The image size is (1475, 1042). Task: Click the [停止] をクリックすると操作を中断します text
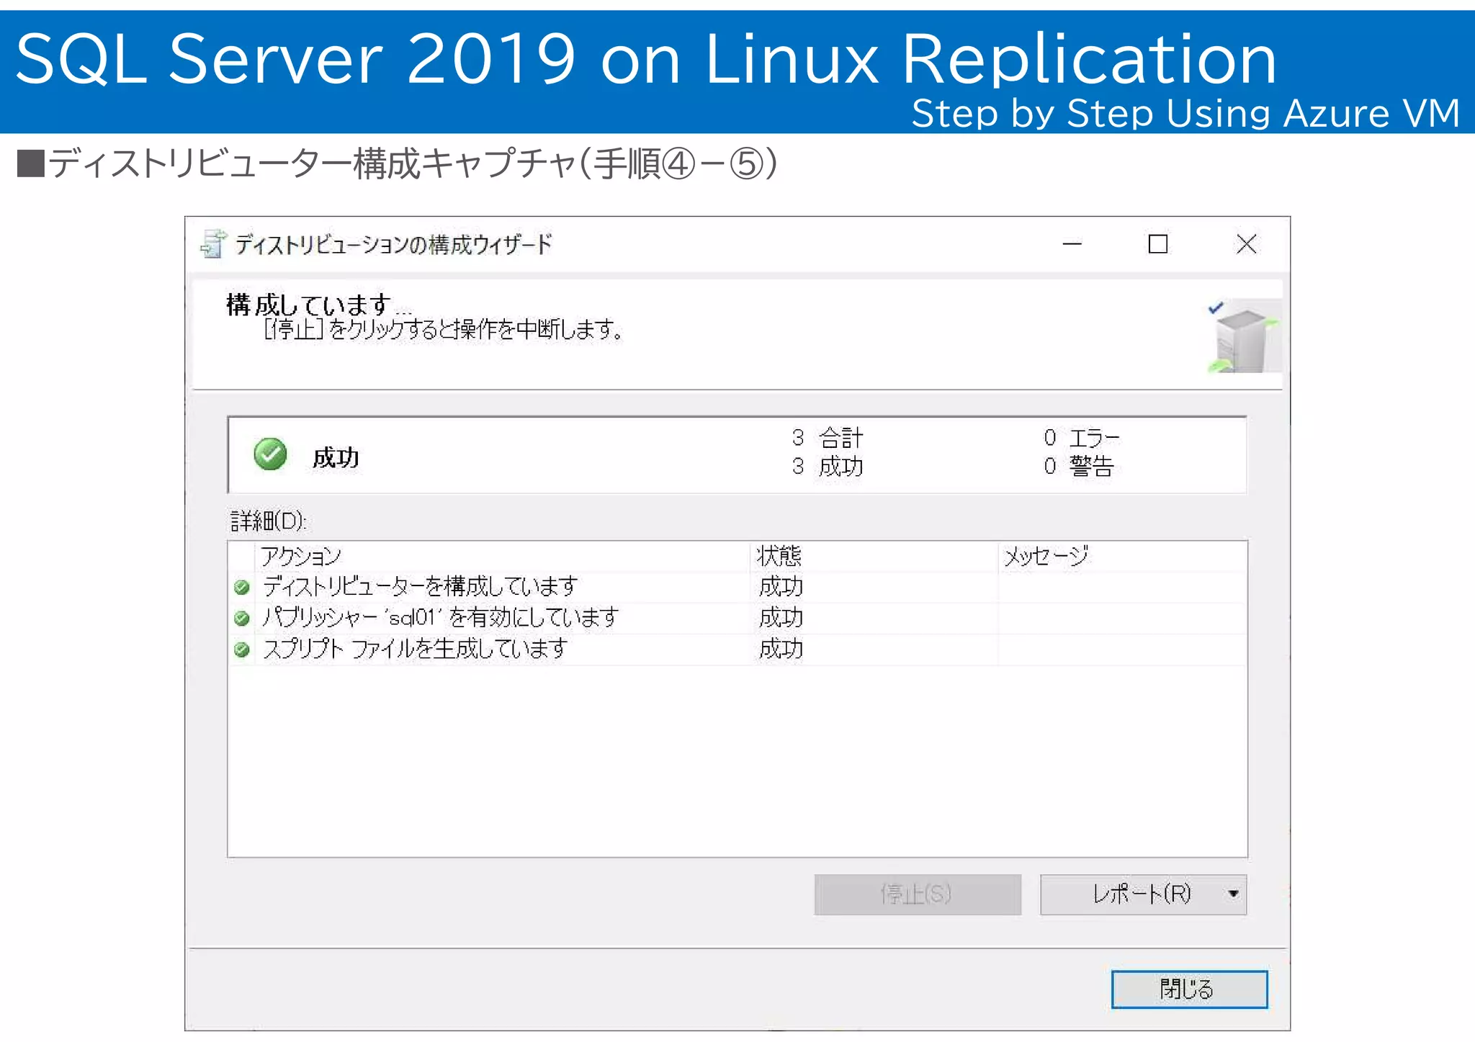(444, 330)
